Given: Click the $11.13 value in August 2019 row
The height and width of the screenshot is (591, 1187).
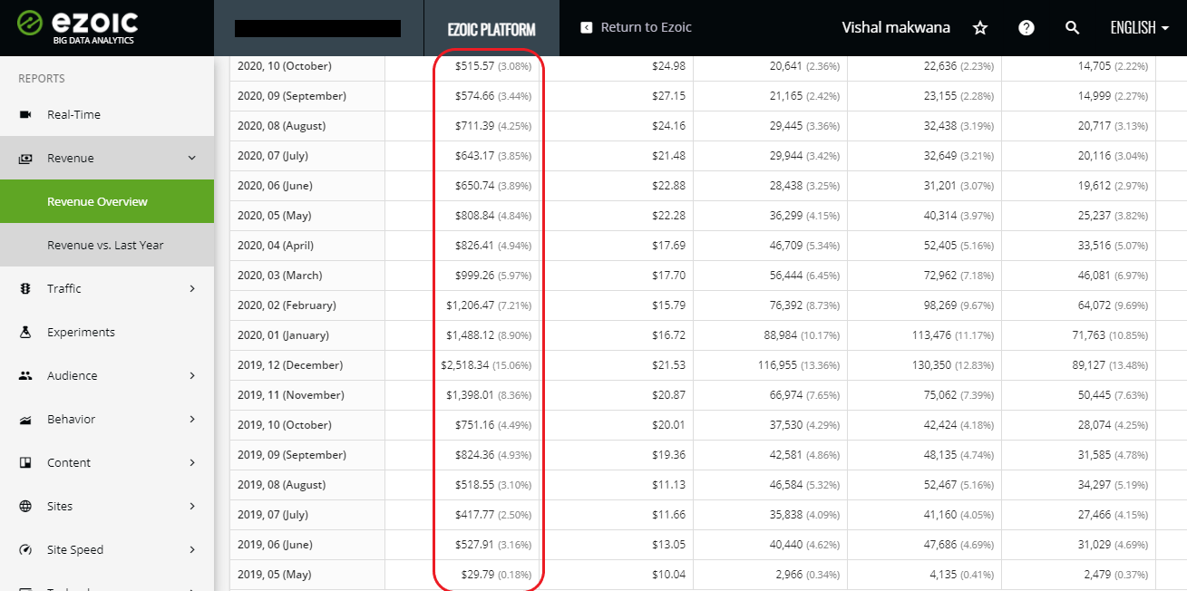Looking at the screenshot, I should pyautogui.click(x=668, y=485).
